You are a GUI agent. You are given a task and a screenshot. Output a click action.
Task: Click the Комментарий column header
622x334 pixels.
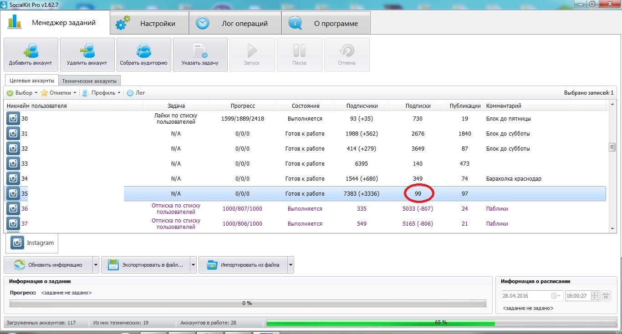click(545, 106)
